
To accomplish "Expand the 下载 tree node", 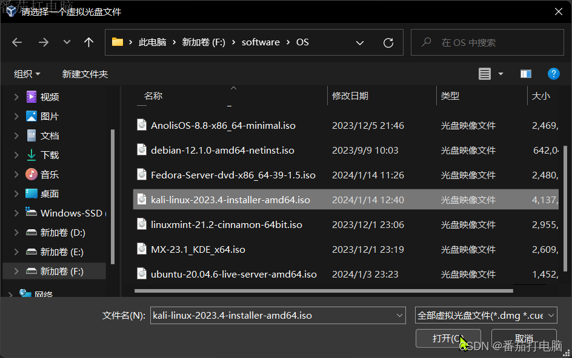I will click(x=16, y=155).
